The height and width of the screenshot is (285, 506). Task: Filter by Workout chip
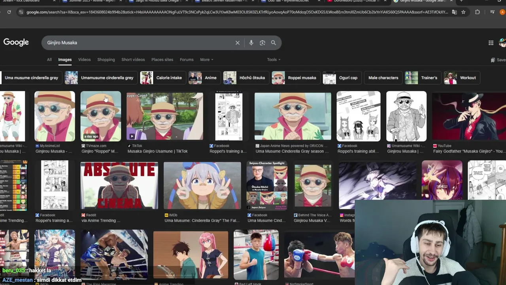pos(462,78)
